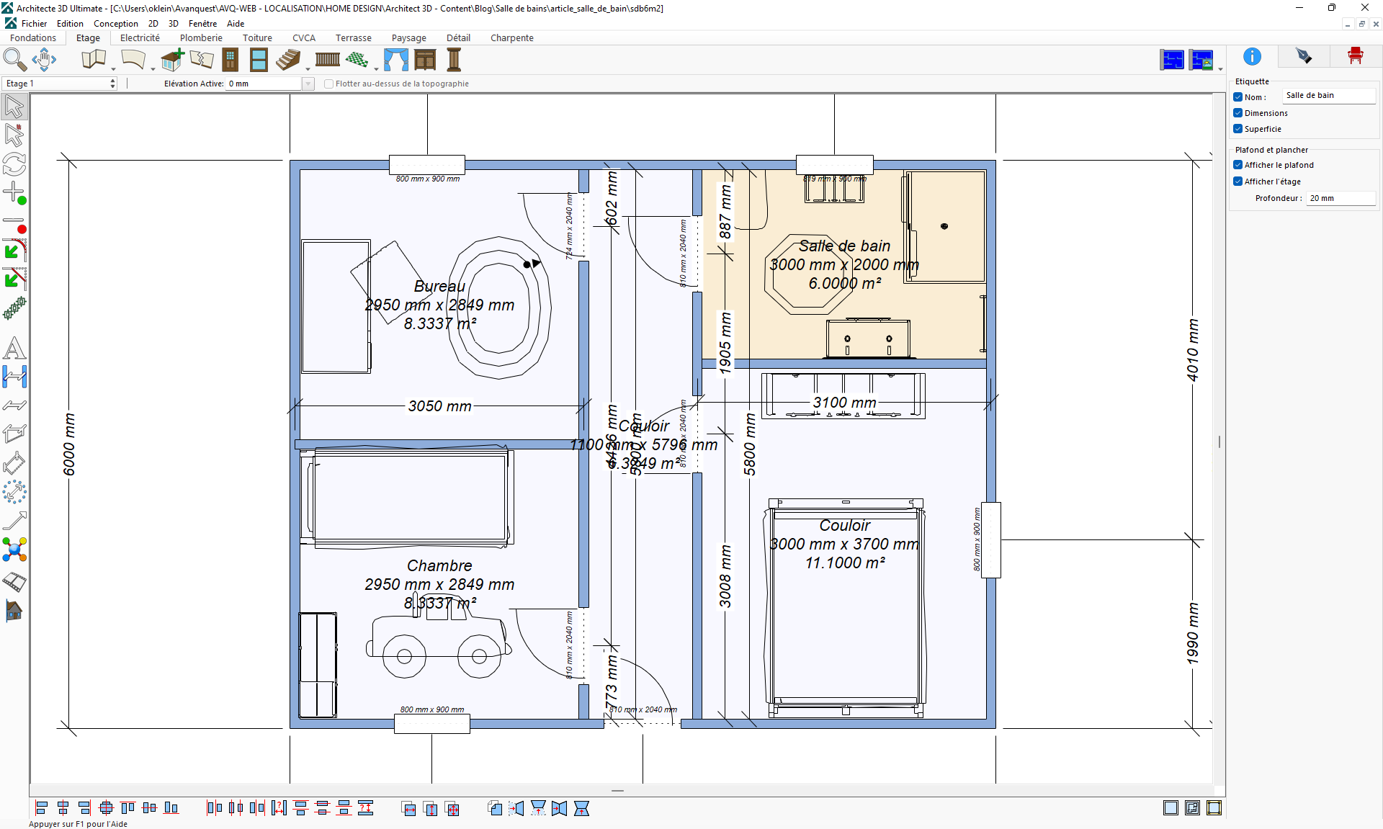Open the blue info properties tab
Screen dimensions: 1383x829
coord(1253,56)
